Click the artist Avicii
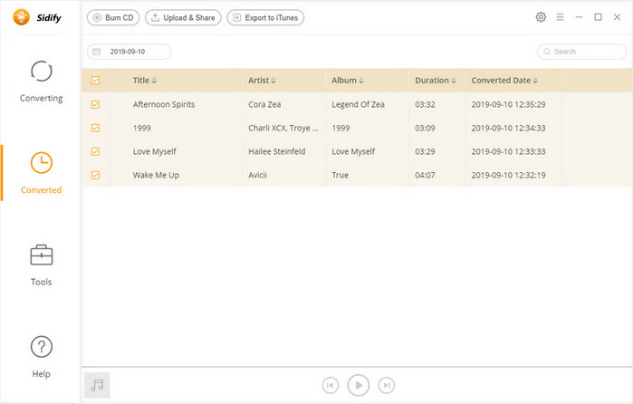Screen dimensions: 633x404 257,175
